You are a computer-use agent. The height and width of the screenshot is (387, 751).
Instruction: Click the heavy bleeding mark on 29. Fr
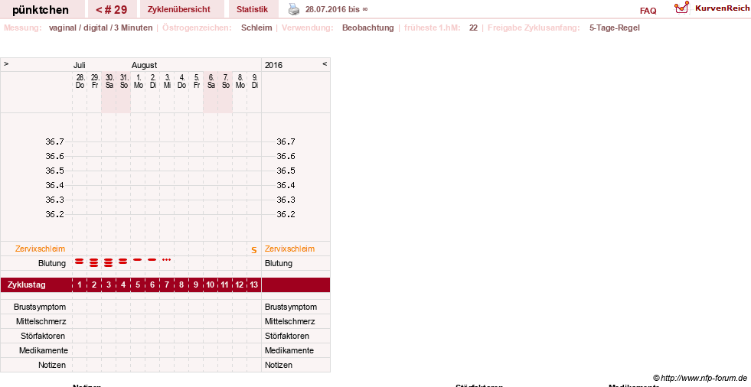[x=94, y=262]
